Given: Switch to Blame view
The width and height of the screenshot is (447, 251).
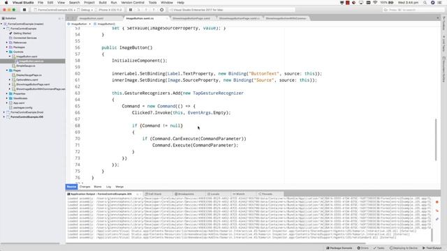Looking at the screenshot, I should coord(98,187).
